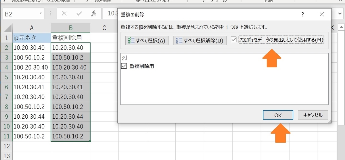Screen dimensions: 345x160
Task: Click cell A11 with 100.50.10.2
Action: coord(32,136)
